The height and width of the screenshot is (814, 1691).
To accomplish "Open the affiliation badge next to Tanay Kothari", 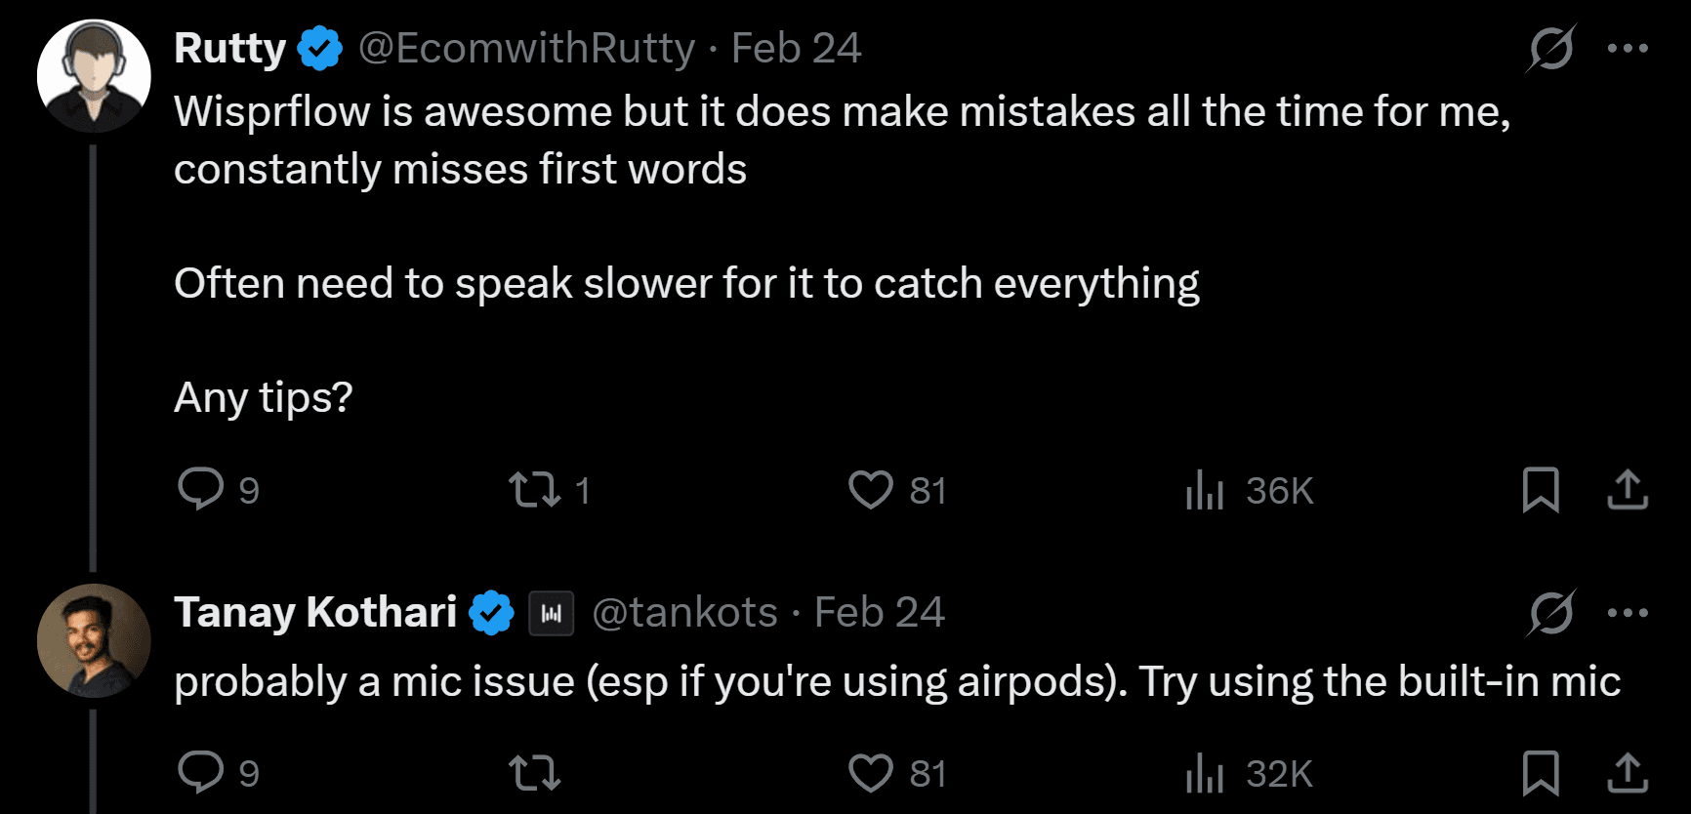I will coord(552,613).
